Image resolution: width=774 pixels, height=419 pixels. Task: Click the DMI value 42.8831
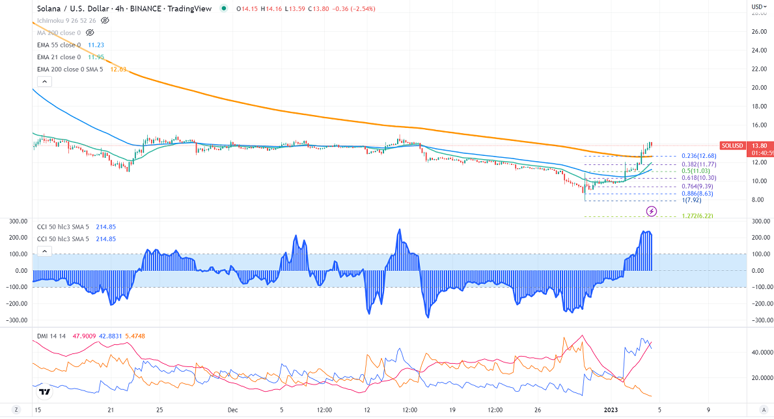(111, 336)
